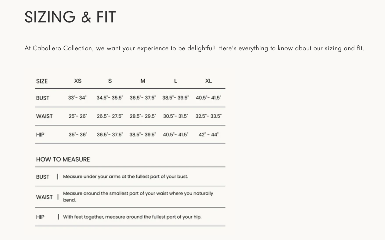This screenshot has width=385, height=240.
Task: Click the SIZING & FIT page heading
Action: tap(70, 17)
